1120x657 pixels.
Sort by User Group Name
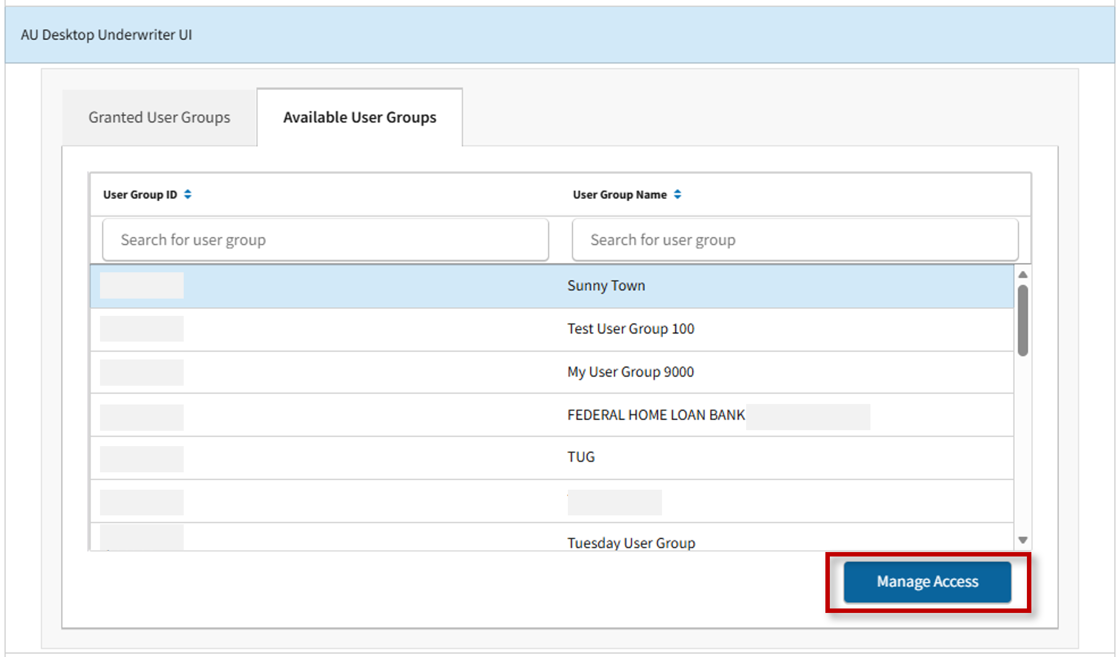677,195
